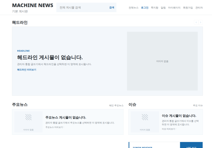Click the 주요 이슈 label
212x148 pixels.
click(198, 105)
